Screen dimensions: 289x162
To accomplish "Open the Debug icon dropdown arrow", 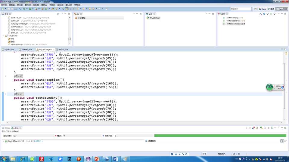I will tap(27, 9).
